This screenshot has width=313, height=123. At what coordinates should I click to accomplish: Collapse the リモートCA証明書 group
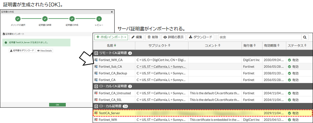[96, 53]
